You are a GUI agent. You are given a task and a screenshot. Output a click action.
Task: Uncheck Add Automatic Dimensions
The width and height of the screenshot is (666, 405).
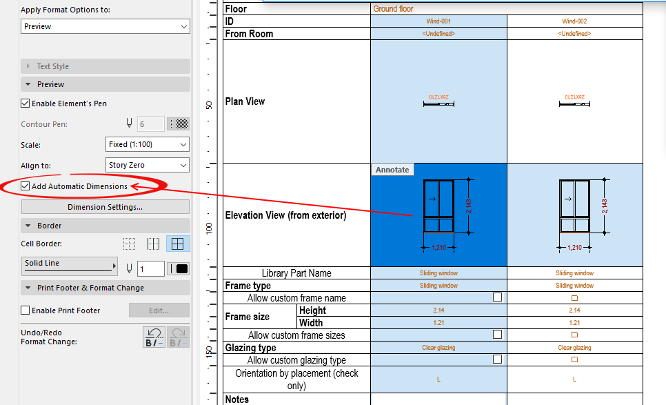tap(26, 186)
